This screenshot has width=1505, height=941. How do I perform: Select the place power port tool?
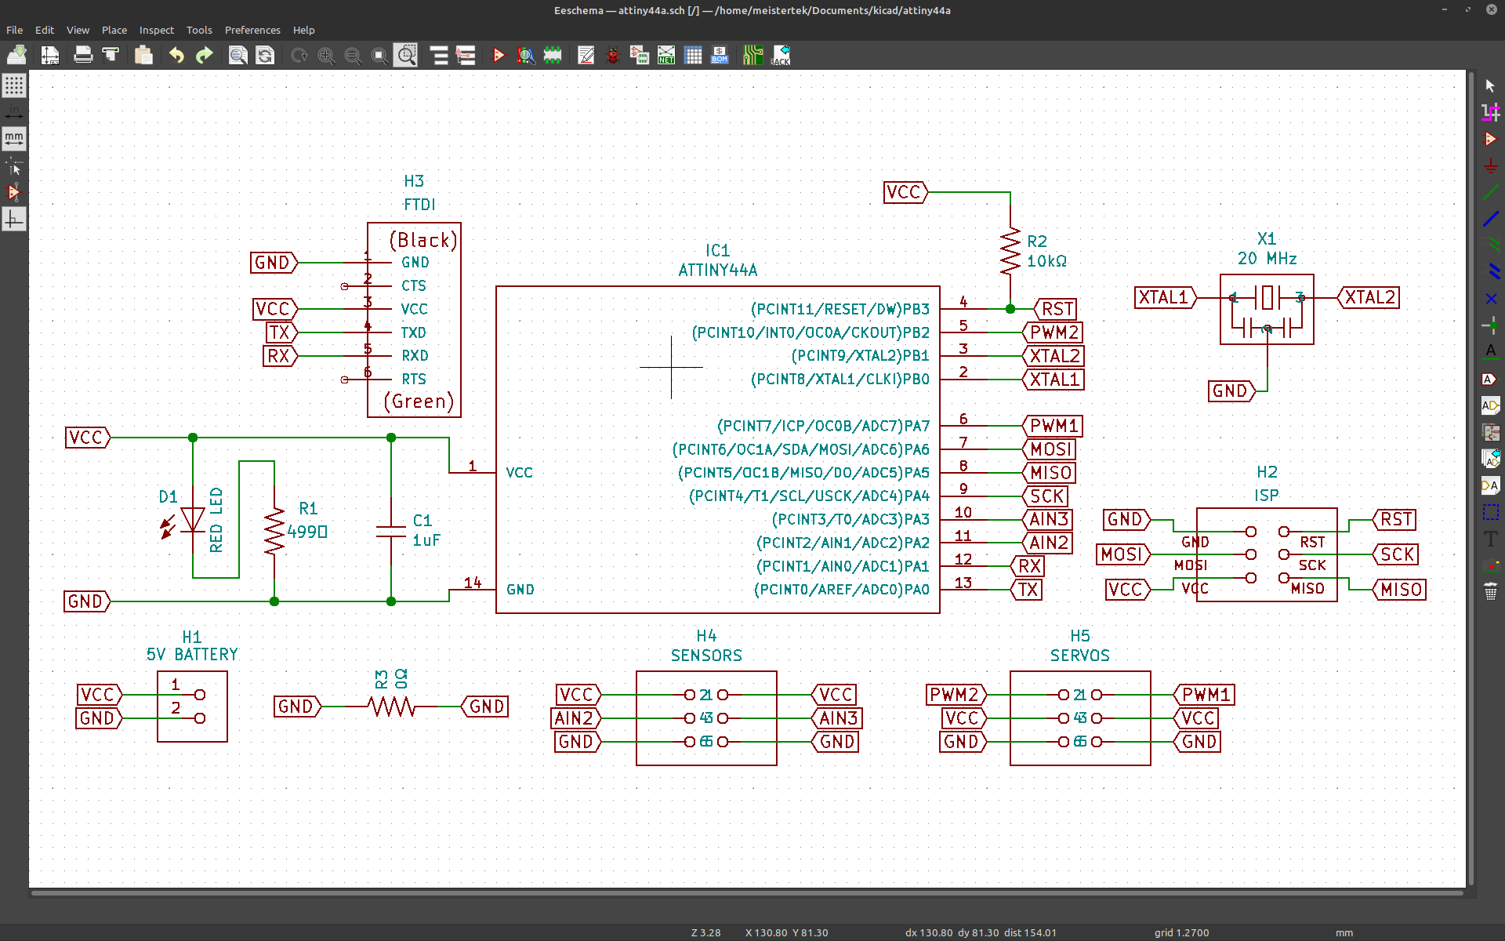(x=1490, y=165)
